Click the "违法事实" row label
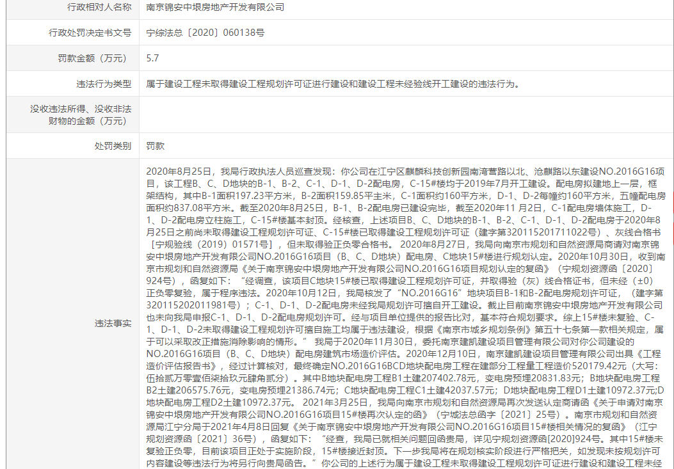Screen dimensions: 674x469 click(x=113, y=323)
